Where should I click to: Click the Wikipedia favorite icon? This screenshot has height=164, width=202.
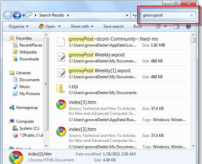15,52
